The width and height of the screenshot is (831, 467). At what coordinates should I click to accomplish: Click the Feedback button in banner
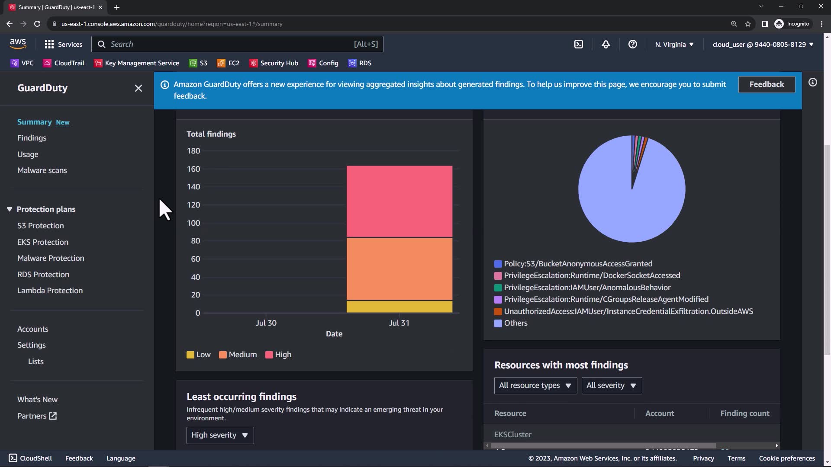click(x=766, y=84)
